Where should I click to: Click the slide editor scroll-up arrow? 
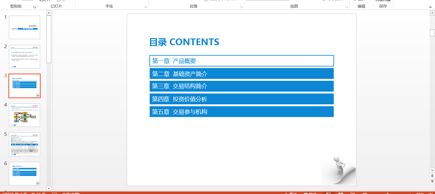(432, 13)
